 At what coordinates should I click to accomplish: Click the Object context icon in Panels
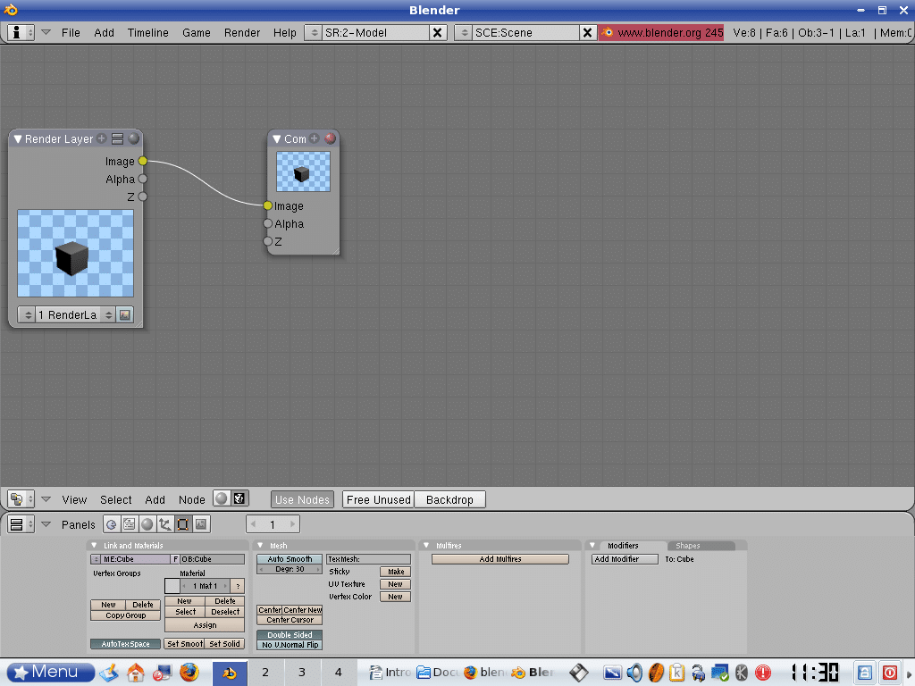(x=164, y=524)
